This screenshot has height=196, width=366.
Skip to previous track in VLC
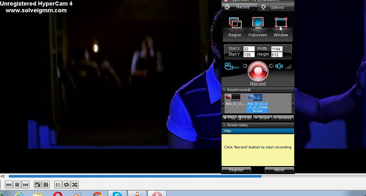[9, 185]
